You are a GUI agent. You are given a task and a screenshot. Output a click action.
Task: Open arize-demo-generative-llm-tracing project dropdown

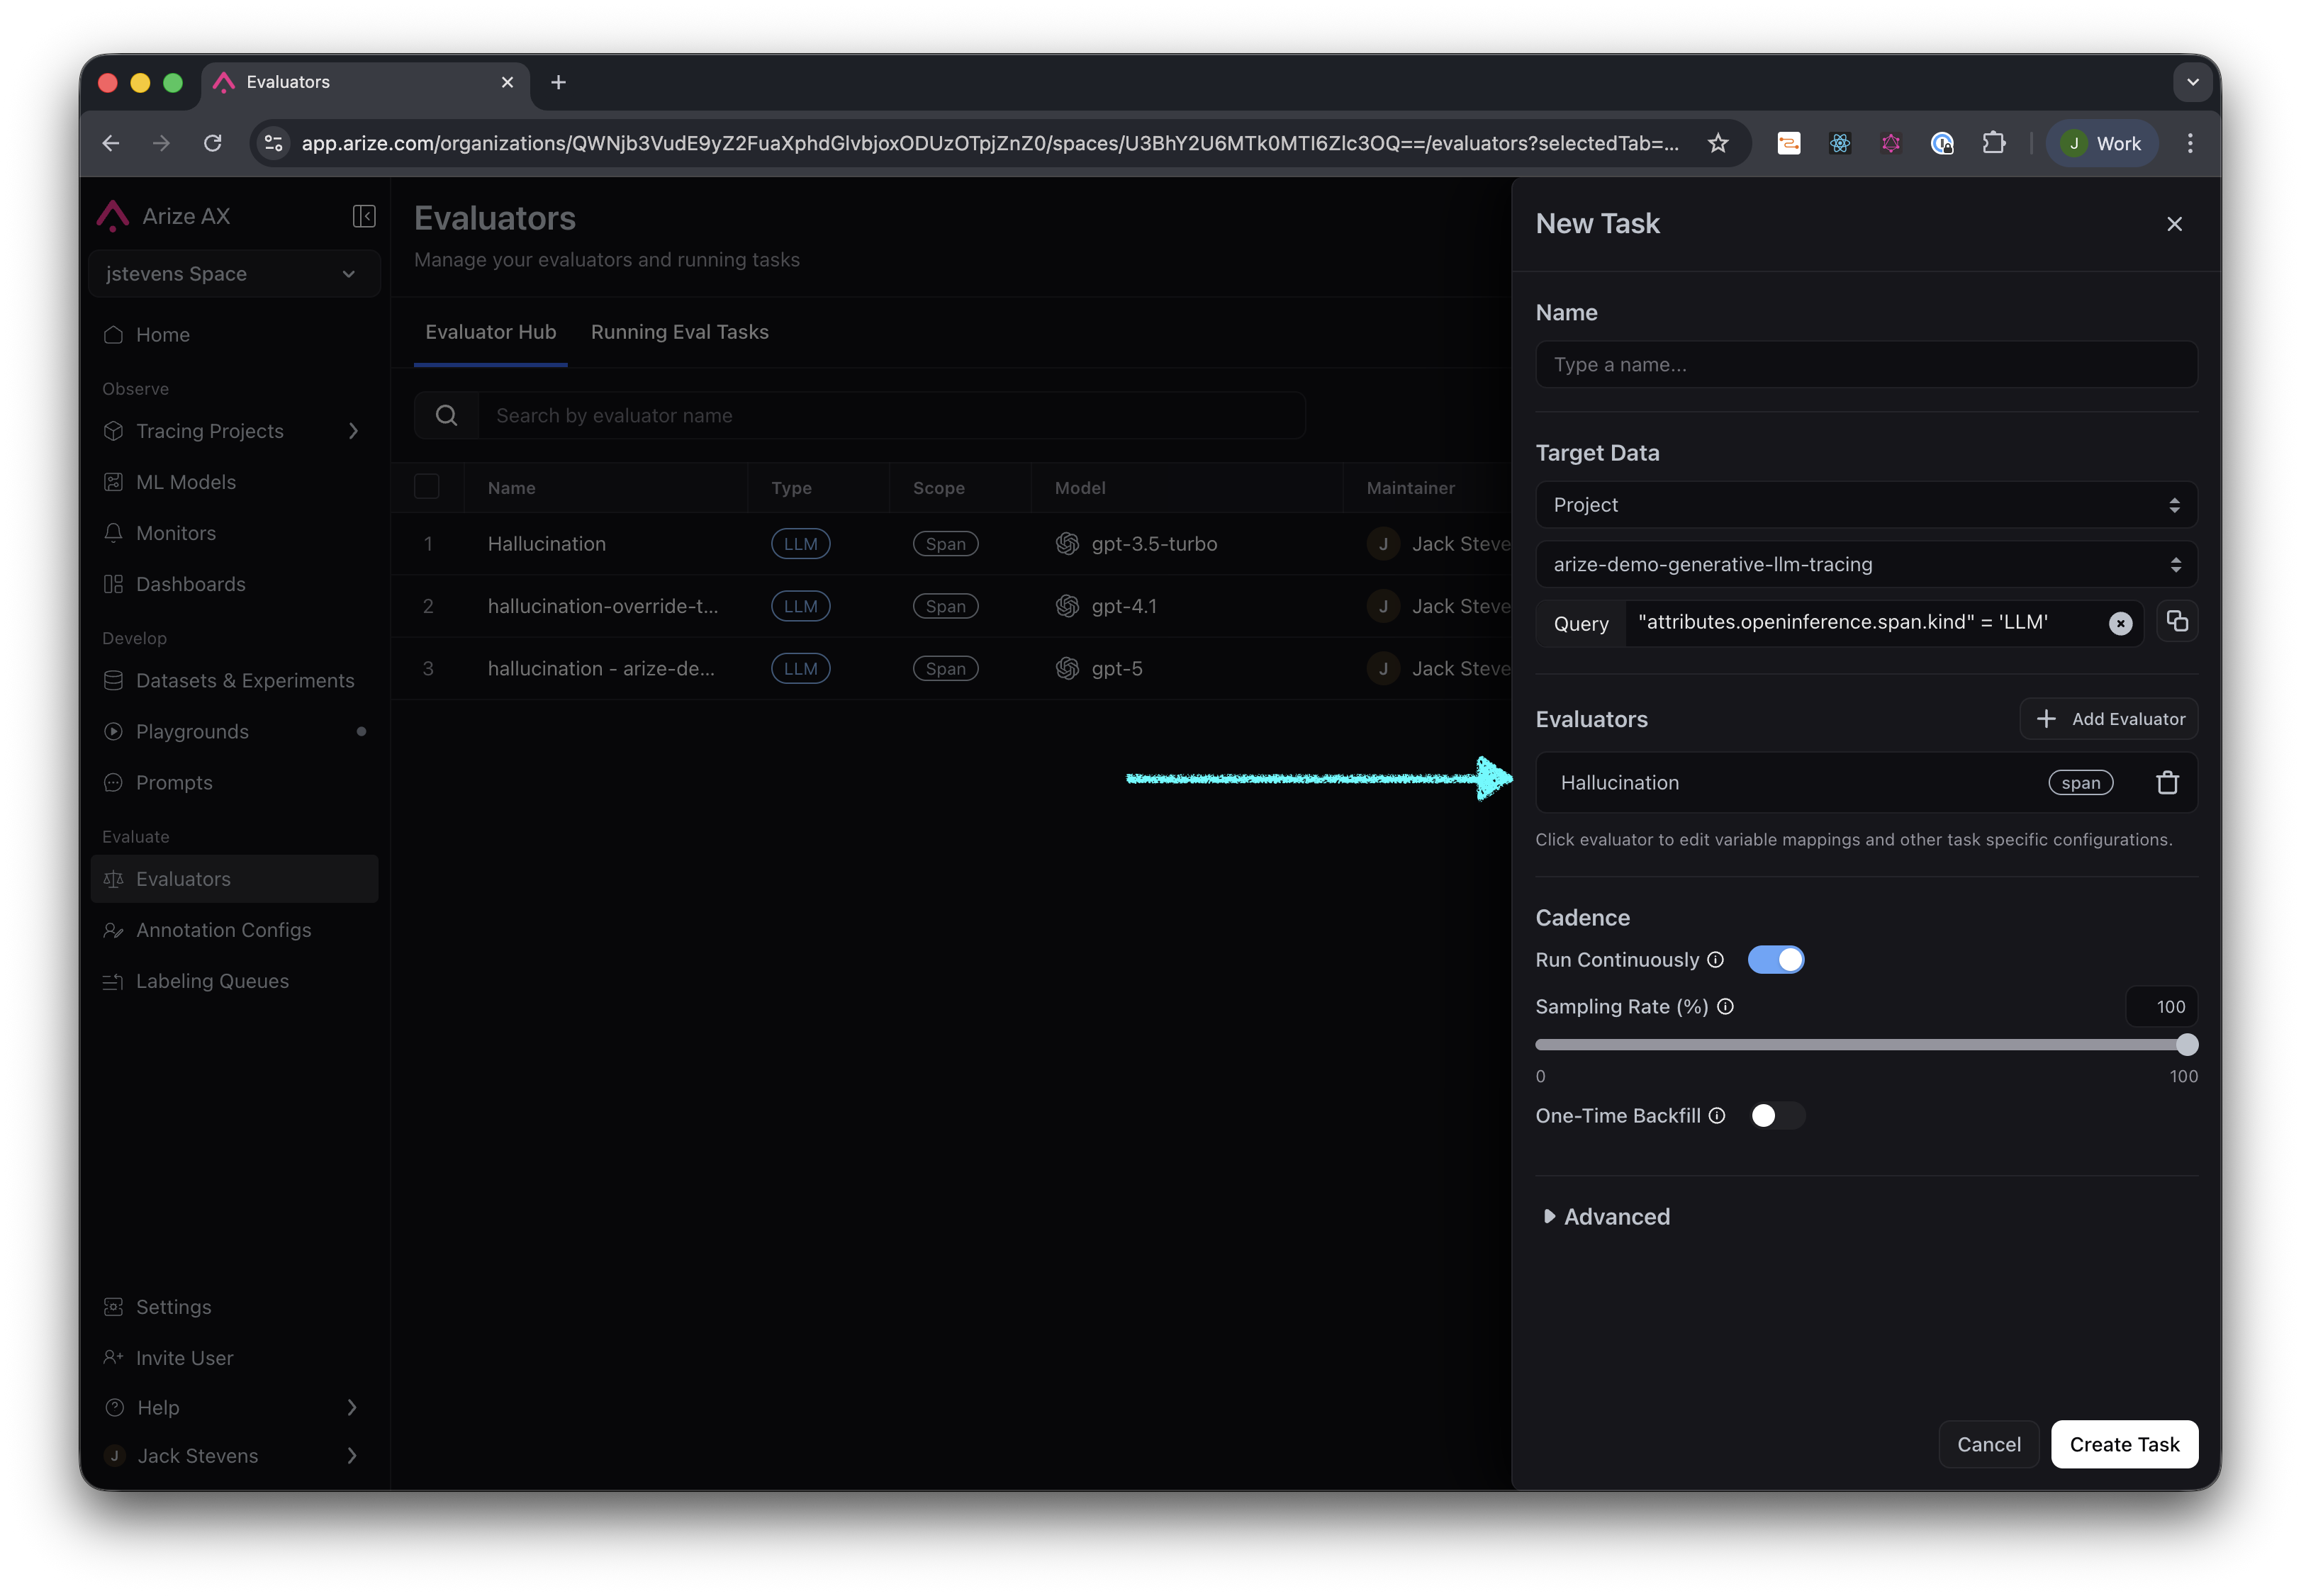(x=1865, y=565)
